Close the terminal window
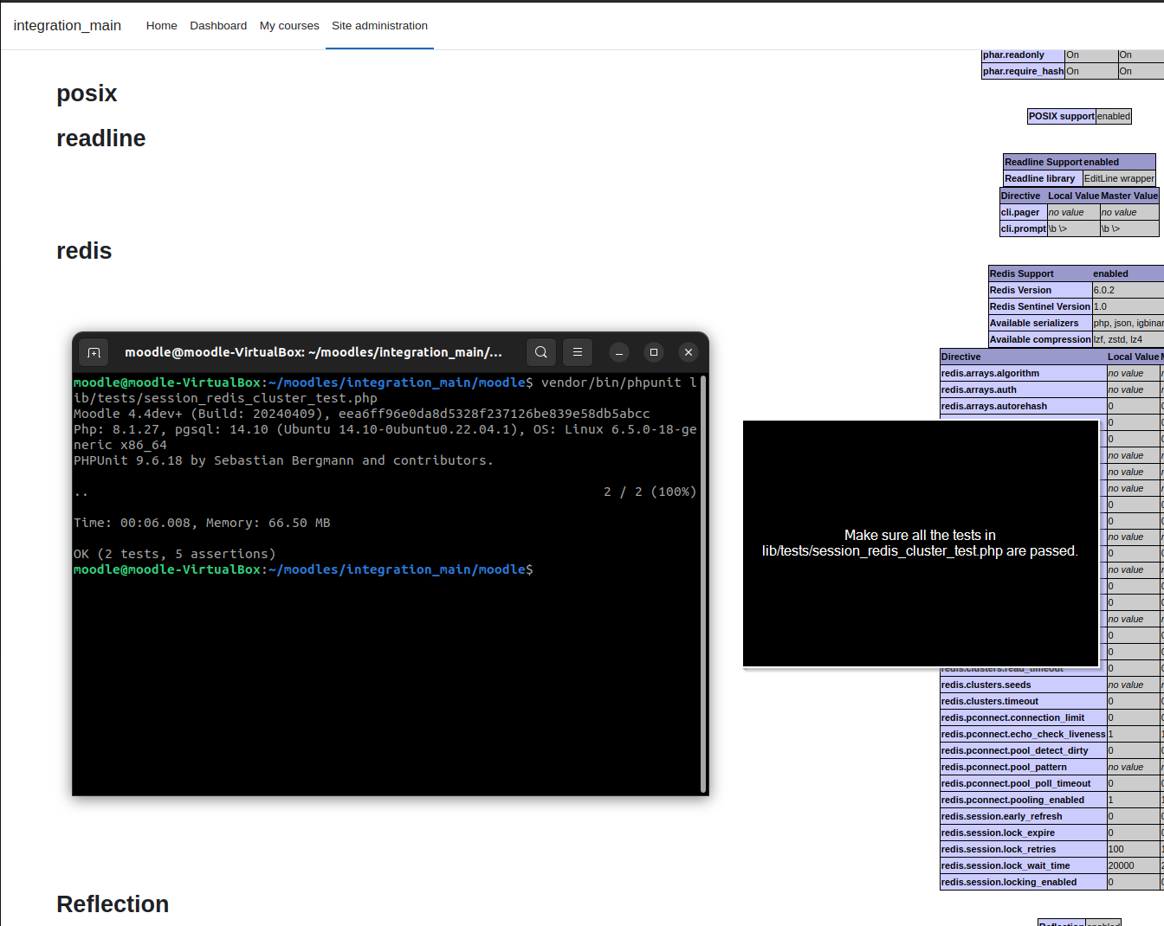Screen dimensions: 1164x926 click(x=689, y=352)
